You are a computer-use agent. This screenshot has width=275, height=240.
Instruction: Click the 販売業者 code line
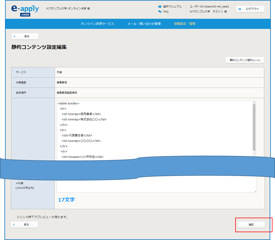81,114
